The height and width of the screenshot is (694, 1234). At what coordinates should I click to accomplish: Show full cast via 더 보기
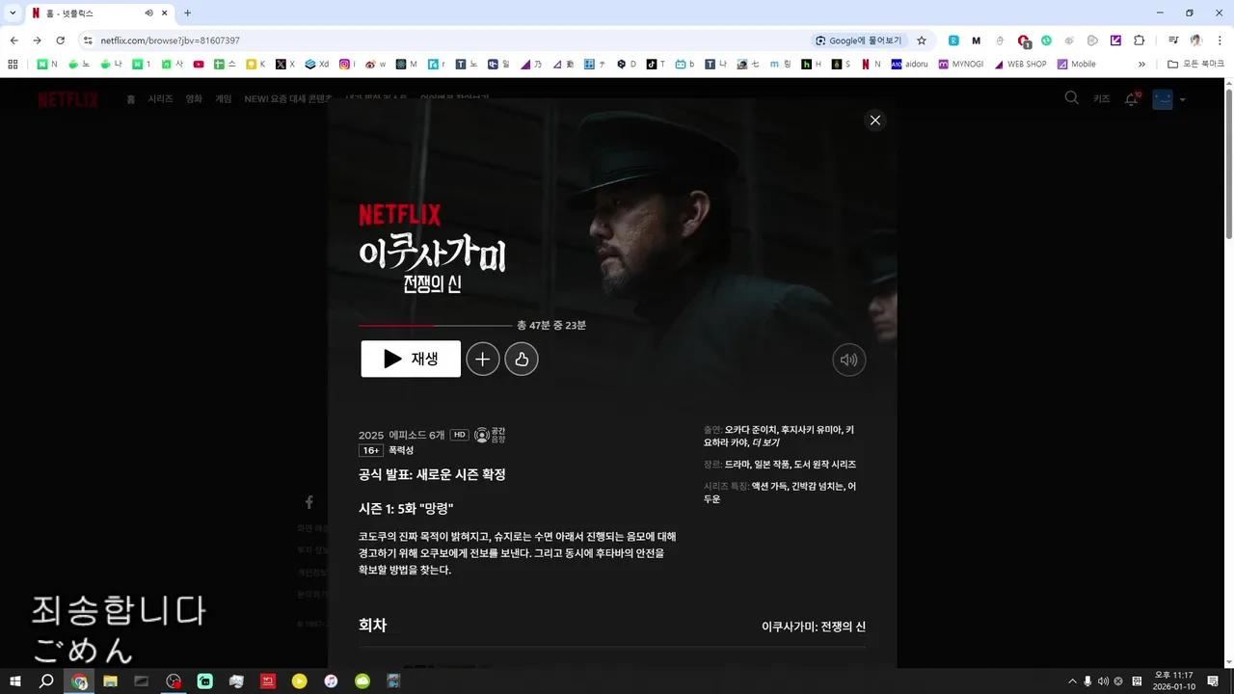pos(765,443)
